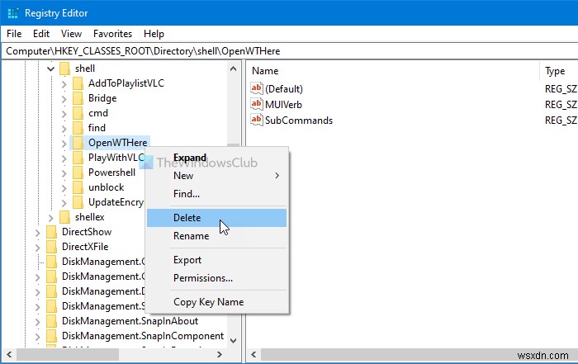Select the DirectShow key label
This screenshot has height=364, width=578.
[x=87, y=232]
